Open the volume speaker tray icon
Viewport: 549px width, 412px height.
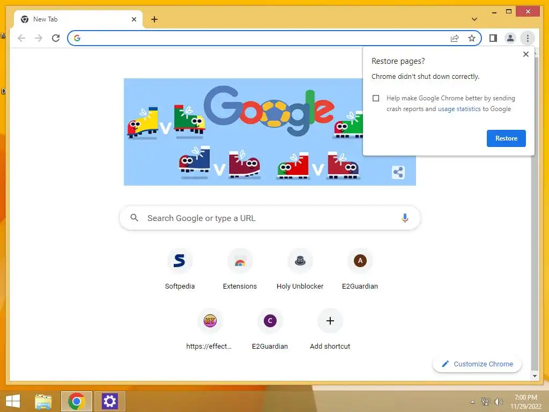[498, 402]
